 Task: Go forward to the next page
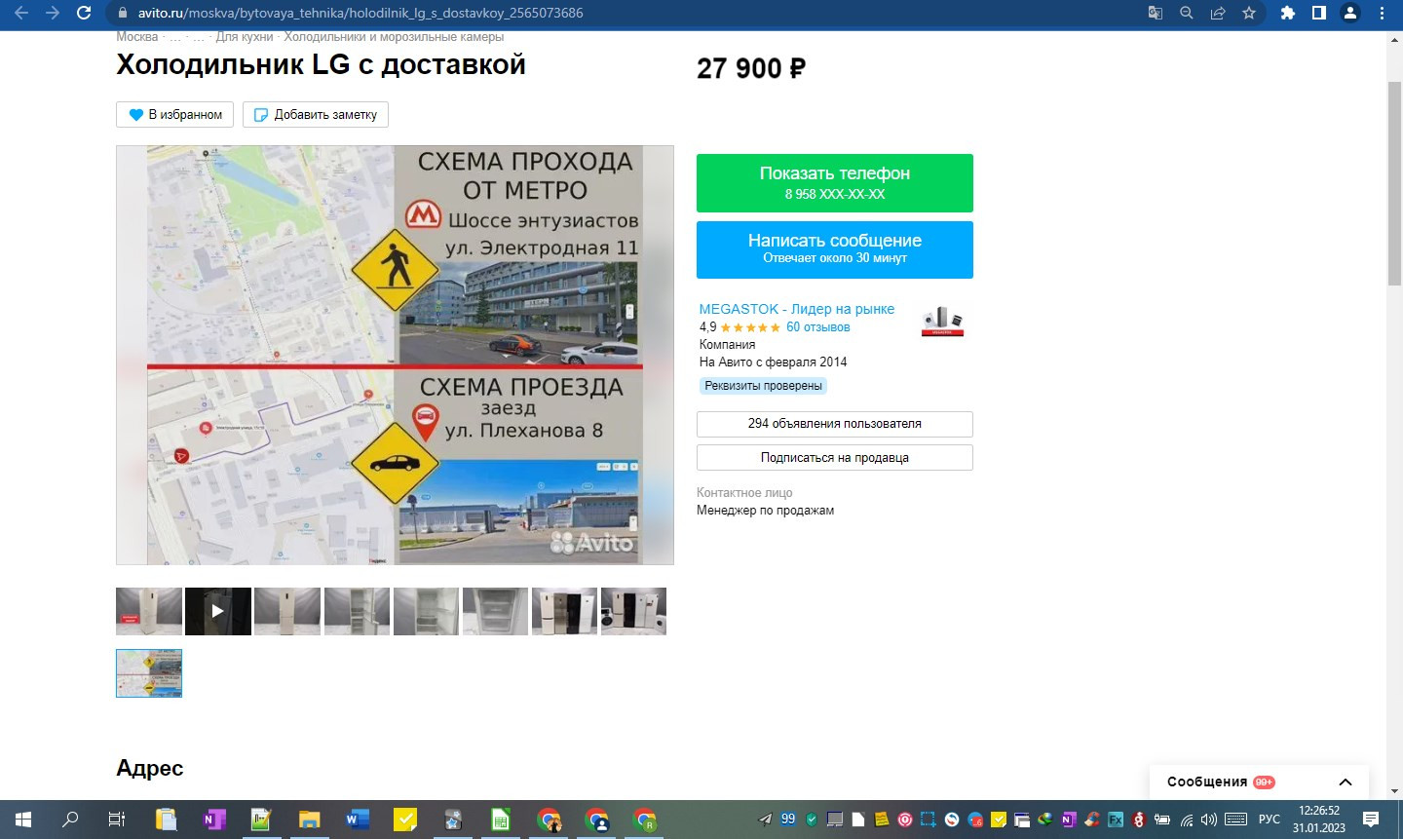click(x=53, y=13)
